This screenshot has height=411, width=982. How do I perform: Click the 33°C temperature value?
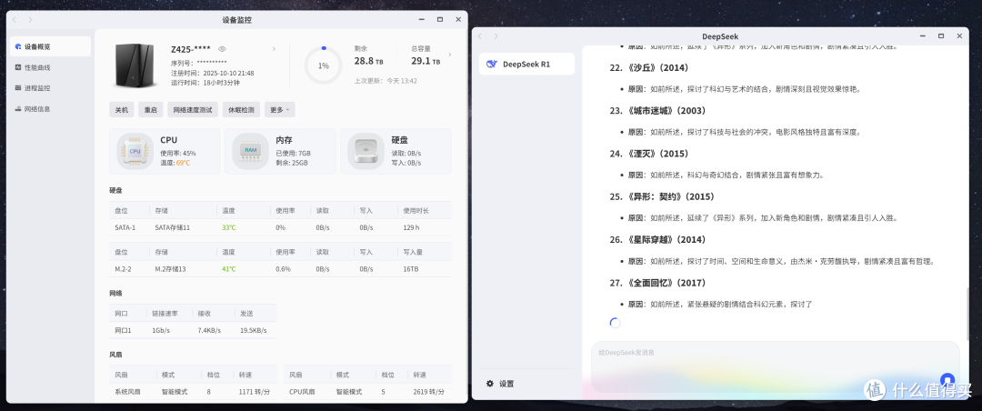pyautogui.click(x=228, y=227)
